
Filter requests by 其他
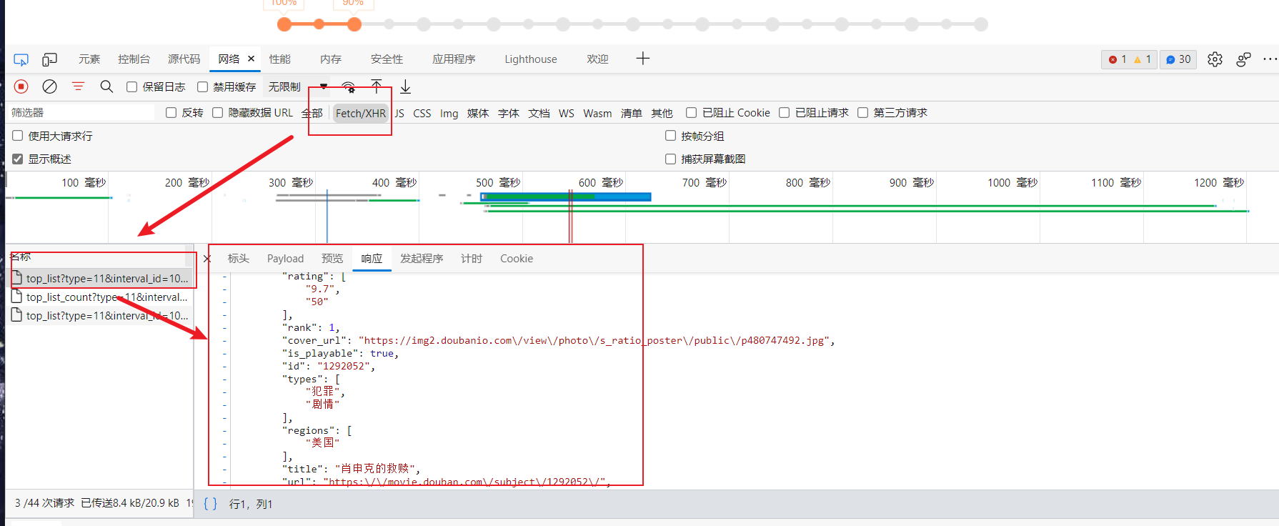point(662,113)
